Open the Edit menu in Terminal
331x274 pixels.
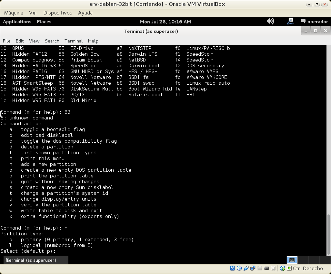tap(20, 41)
